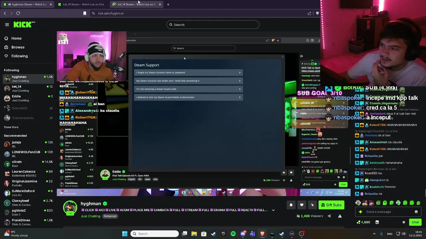Open Spotify from the taskbar
The height and width of the screenshot is (239, 426).
[x=233, y=234]
